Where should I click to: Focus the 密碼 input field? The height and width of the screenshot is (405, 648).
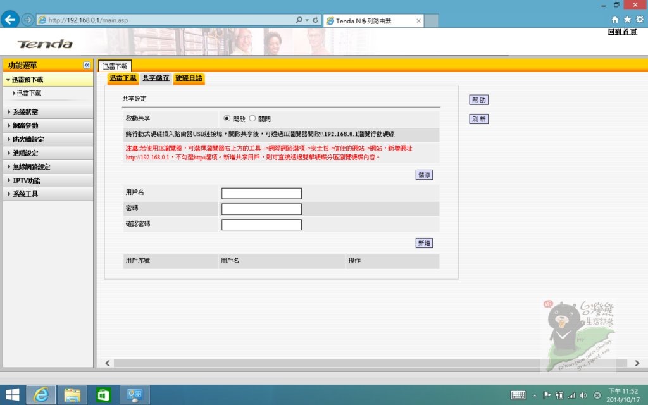click(x=261, y=209)
